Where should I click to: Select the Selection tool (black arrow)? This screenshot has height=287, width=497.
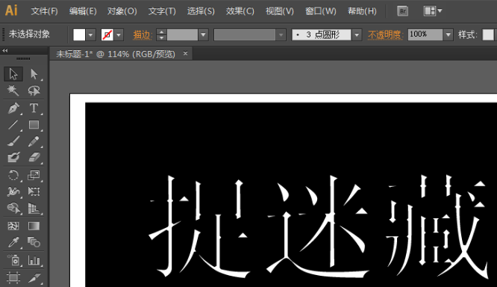13,74
